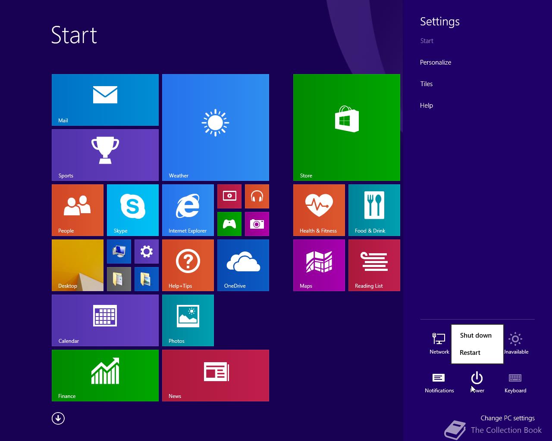Screen dimensions: 552x441
Task: Open the This PC small tile
Action: point(119,252)
